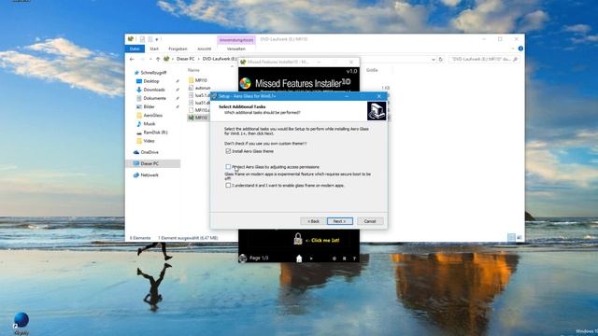Viewport: 598px width, 336px height.
Task: Open quick access toolbar customize dropdown
Action: point(157,39)
